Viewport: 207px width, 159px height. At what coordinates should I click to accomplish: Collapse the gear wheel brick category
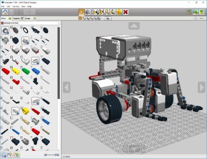point(5,30)
